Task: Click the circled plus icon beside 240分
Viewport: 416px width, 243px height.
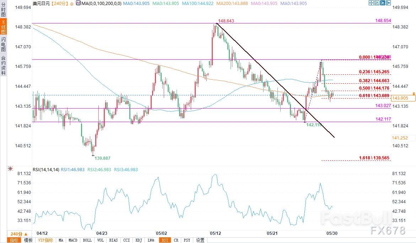Action: [x=72, y=3]
